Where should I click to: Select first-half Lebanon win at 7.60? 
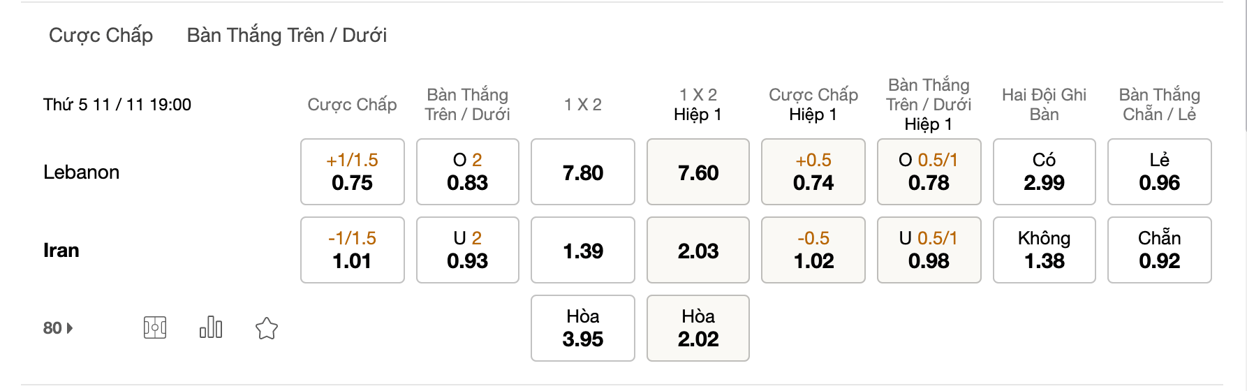click(x=698, y=172)
